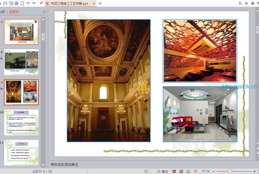Toggle the 备注 notes pane button
This screenshot has width=259, height=174.
click(x=162, y=171)
